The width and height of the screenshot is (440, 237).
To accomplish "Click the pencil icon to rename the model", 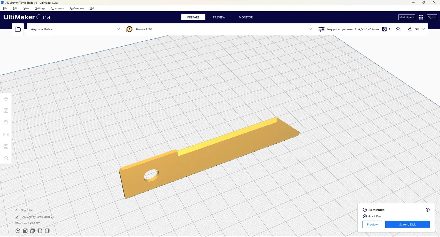I will [x=17, y=217].
